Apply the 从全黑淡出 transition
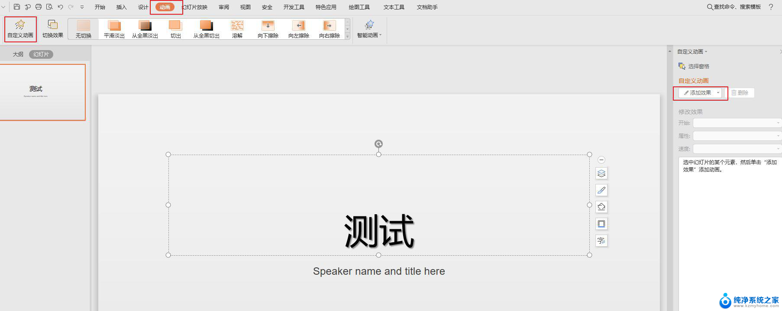The width and height of the screenshot is (782, 311). [145, 29]
